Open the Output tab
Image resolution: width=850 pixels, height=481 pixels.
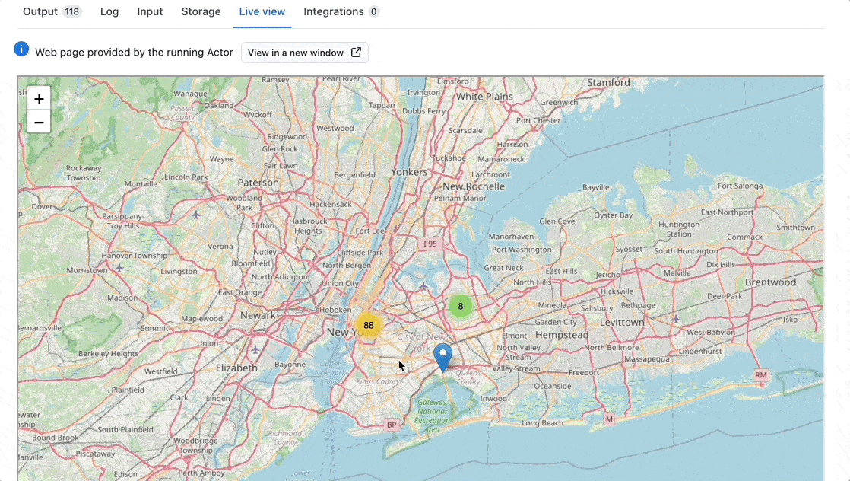coord(52,11)
